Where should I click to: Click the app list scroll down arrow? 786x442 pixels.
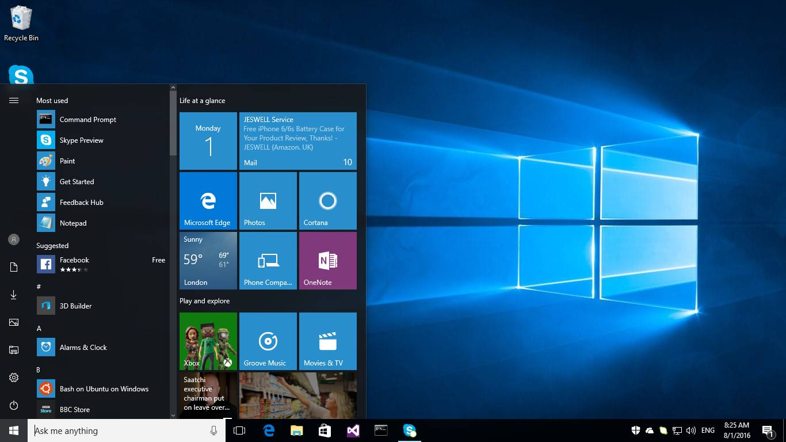click(x=173, y=415)
